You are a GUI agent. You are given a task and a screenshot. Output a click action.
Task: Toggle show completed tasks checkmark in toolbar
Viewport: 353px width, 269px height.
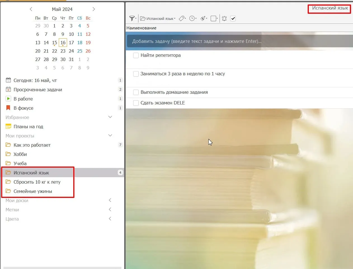point(233,18)
